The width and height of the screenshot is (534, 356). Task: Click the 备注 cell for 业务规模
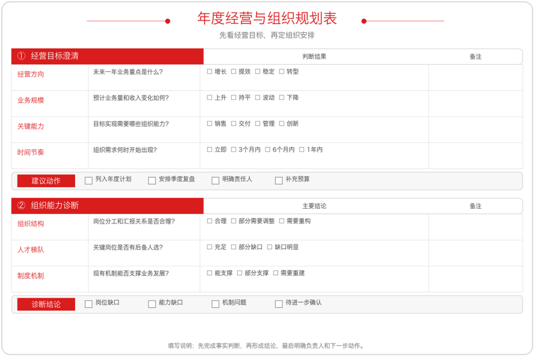click(x=476, y=103)
